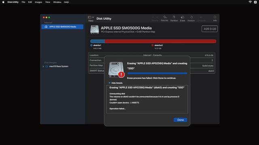This screenshot has width=259, height=145.
Task: Open the File menu
Action: coord(23,2)
